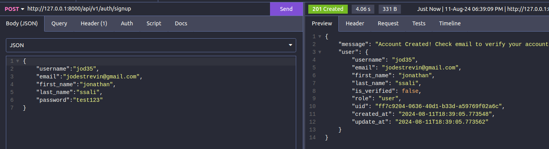Click the response "message" text
Screen dimensions: 549x149
[462, 44]
